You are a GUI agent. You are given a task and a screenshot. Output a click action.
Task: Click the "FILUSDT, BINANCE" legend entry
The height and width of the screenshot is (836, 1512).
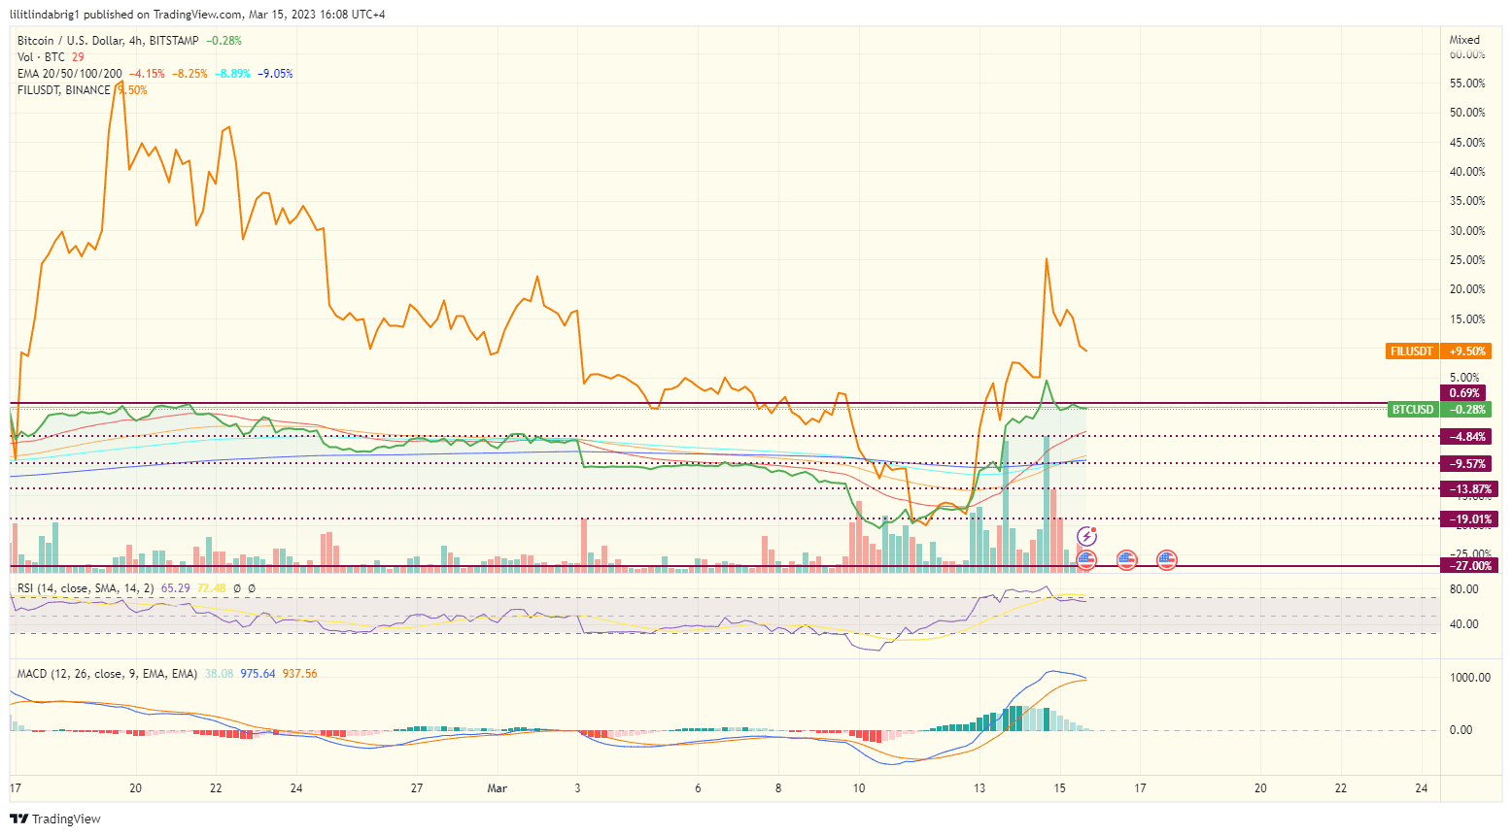click(60, 89)
